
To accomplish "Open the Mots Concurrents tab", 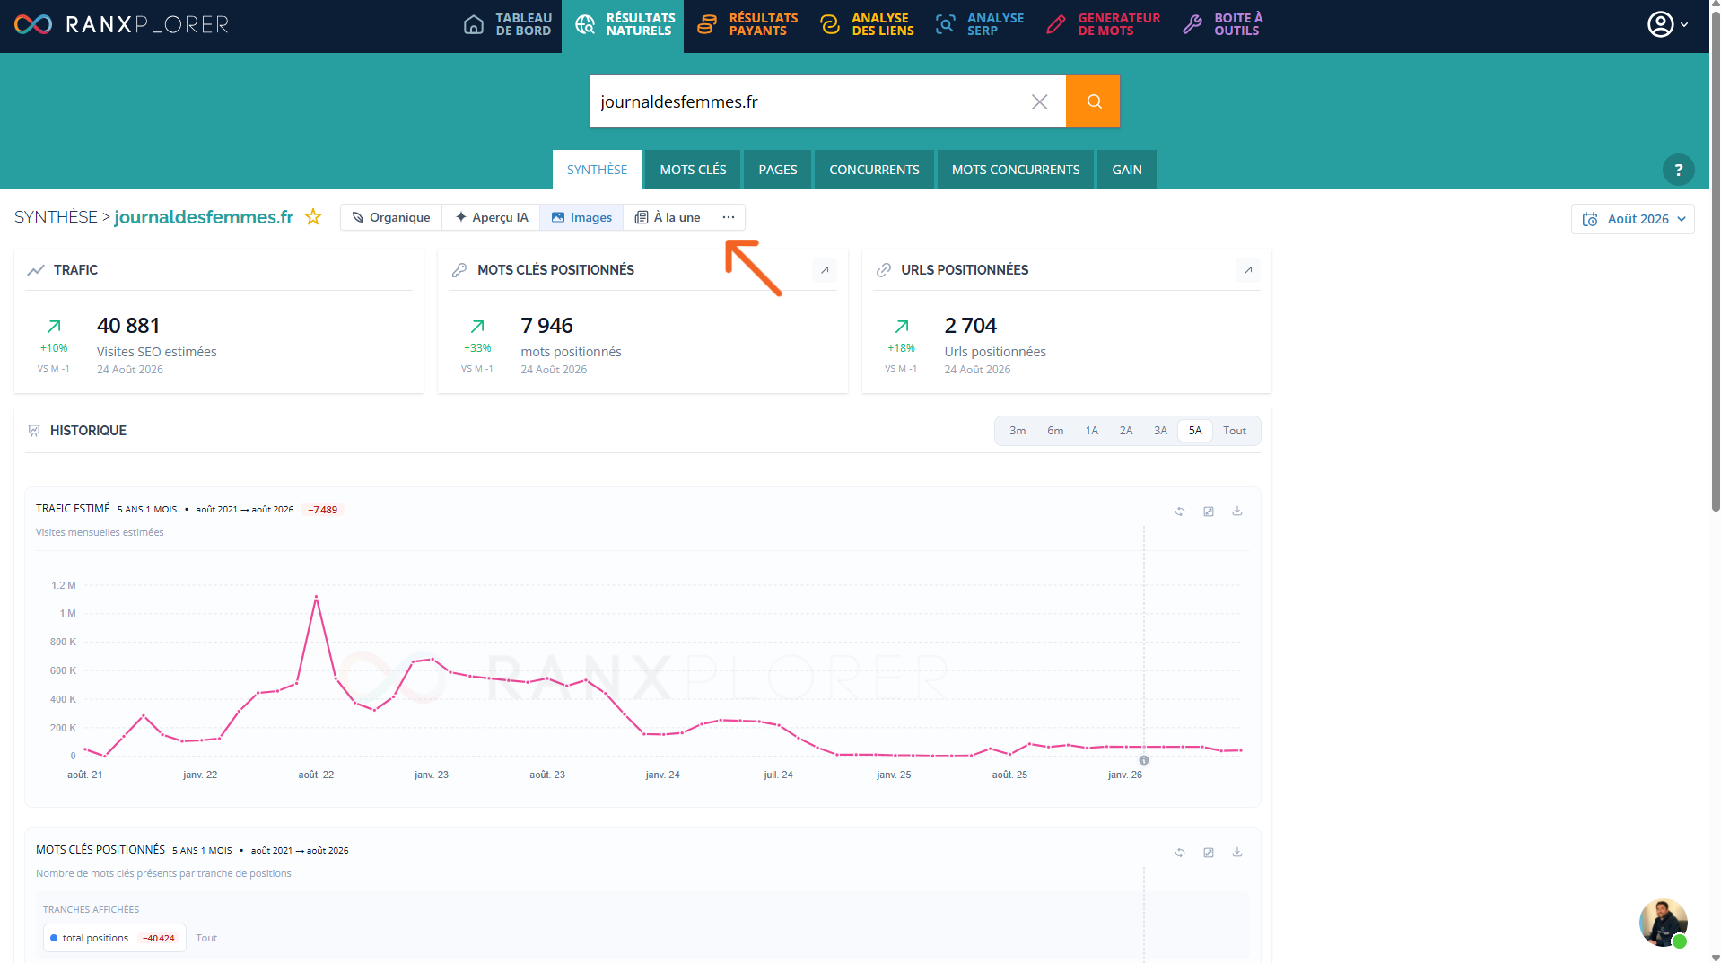I will pos(1016,170).
